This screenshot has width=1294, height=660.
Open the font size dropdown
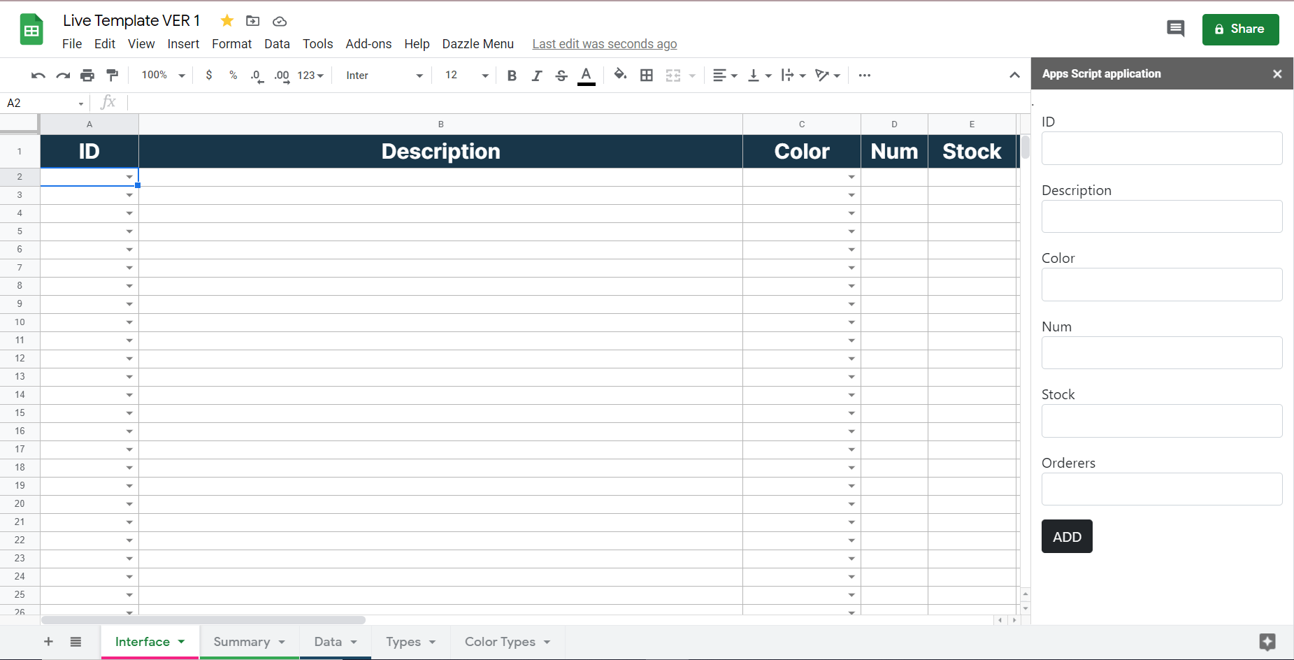coord(484,75)
